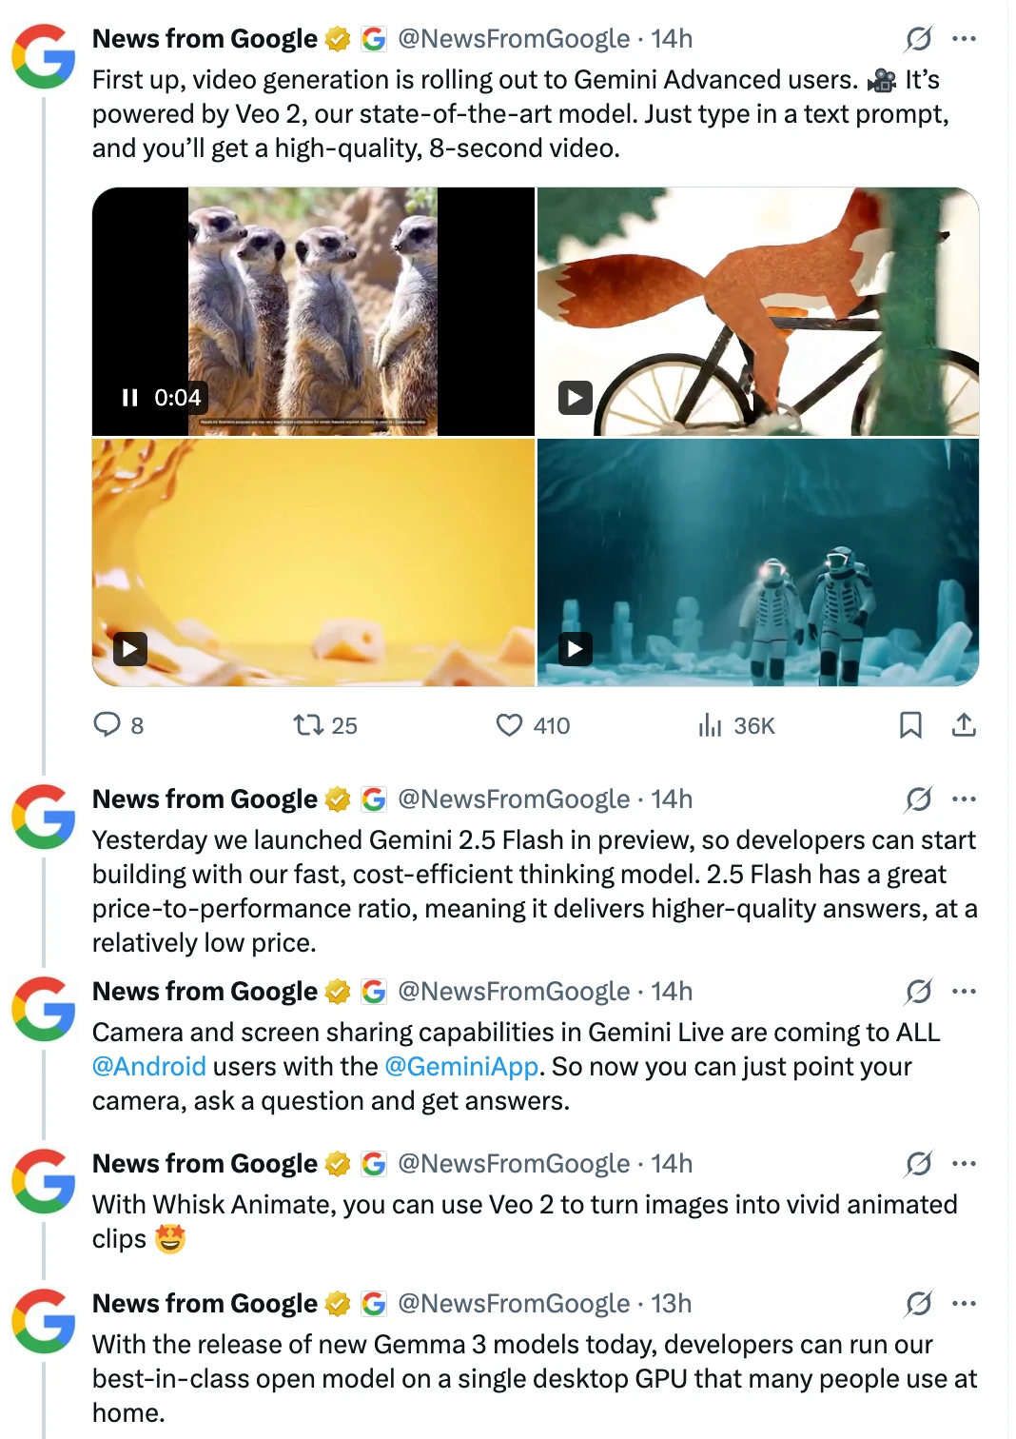The height and width of the screenshot is (1439, 1016).
Task: Play the fox on bicycle video
Action: point(576,397)
